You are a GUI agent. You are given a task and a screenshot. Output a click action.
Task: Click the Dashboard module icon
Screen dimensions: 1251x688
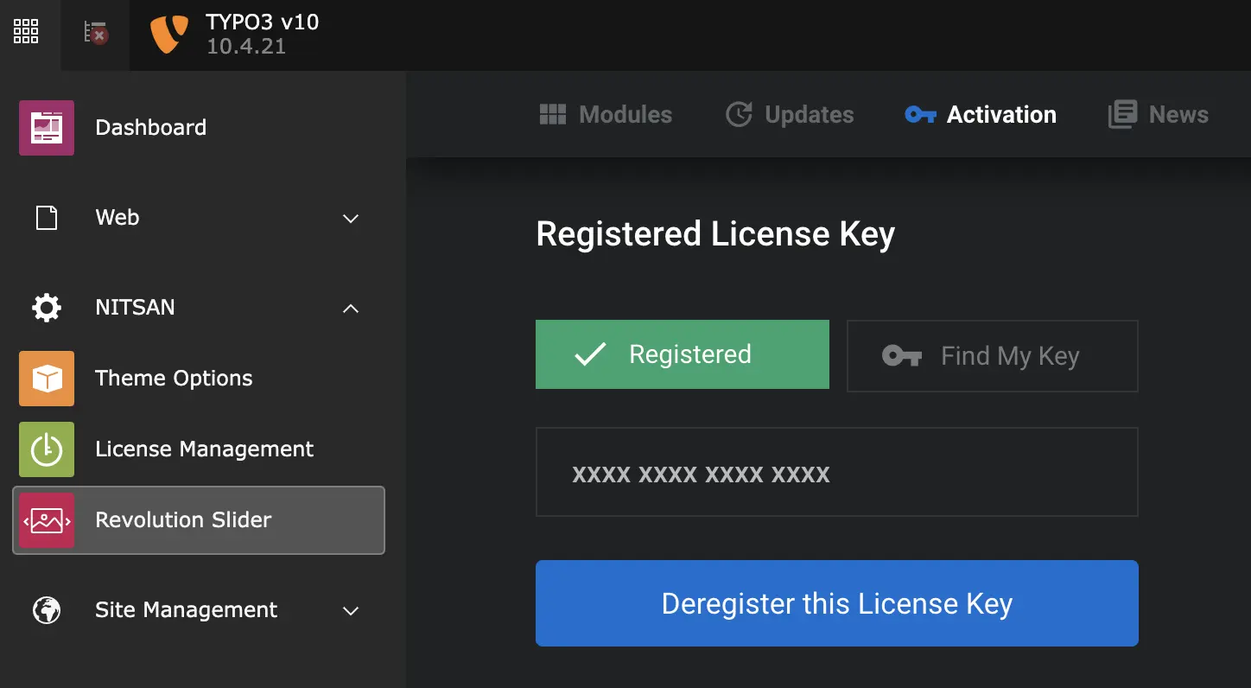[47, 128]
